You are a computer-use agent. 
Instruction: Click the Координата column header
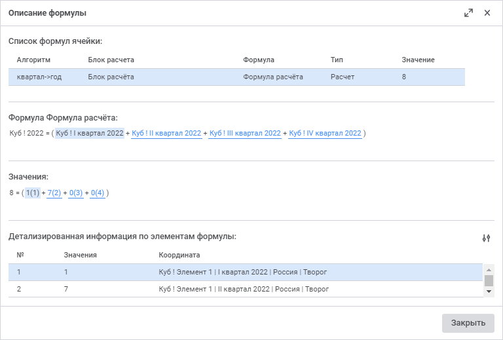tap(179, 255)
